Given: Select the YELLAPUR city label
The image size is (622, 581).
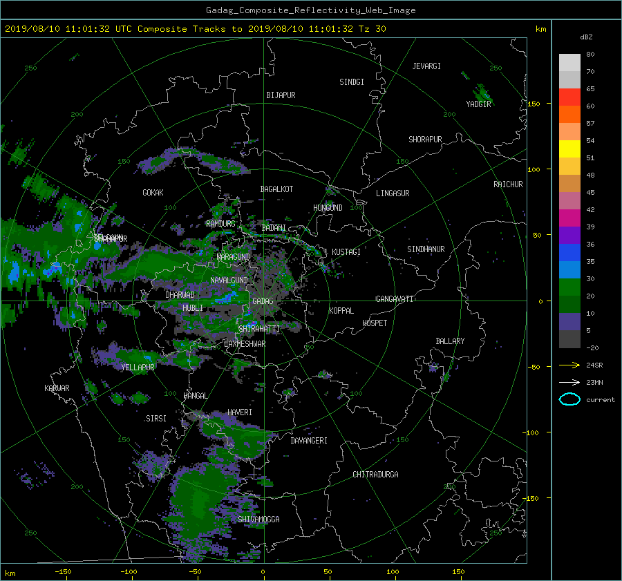Looking at the screenshot, I should tap(138, 368).
